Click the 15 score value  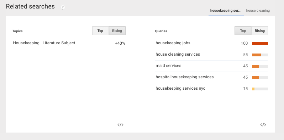coord(246,89)
